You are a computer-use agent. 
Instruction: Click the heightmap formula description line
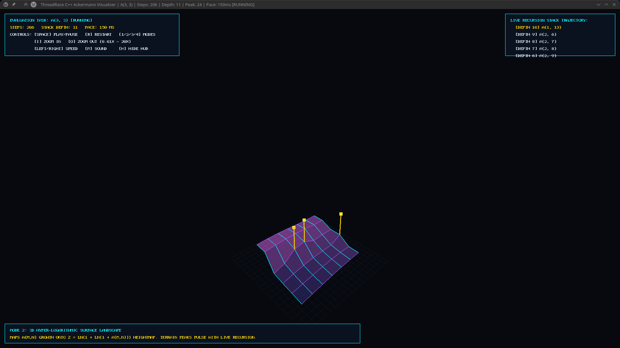(x=133, y=337)
